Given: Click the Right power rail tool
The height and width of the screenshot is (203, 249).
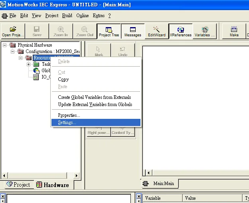Looking at the screenshot, I should pyautogui.click(x=99, y=132).
